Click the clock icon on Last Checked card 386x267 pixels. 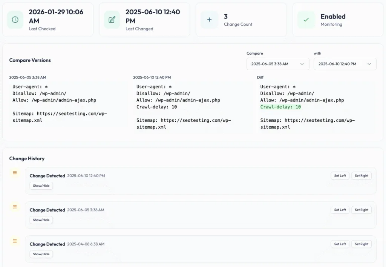15,19
